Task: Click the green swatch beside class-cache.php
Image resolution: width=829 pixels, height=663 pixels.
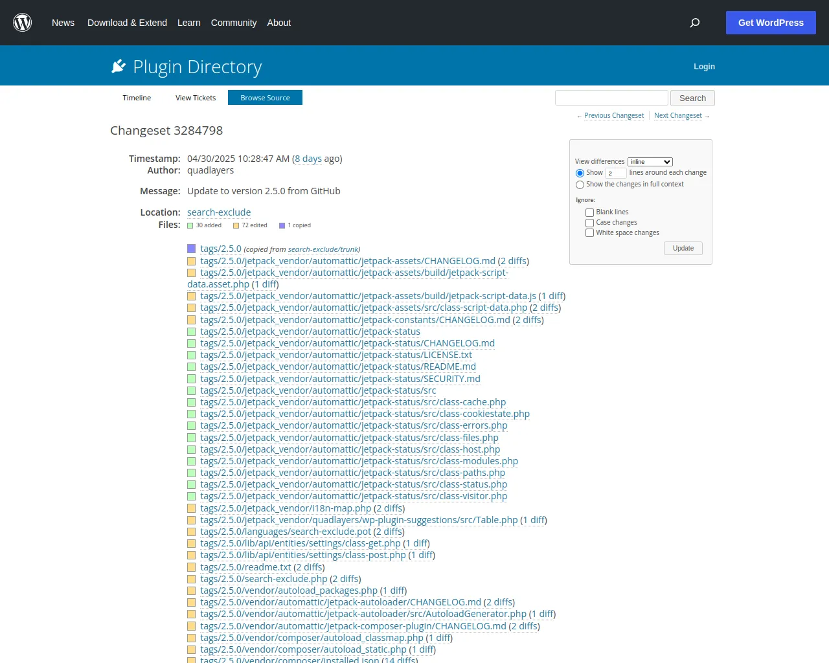Action: [x=191, y=403]
